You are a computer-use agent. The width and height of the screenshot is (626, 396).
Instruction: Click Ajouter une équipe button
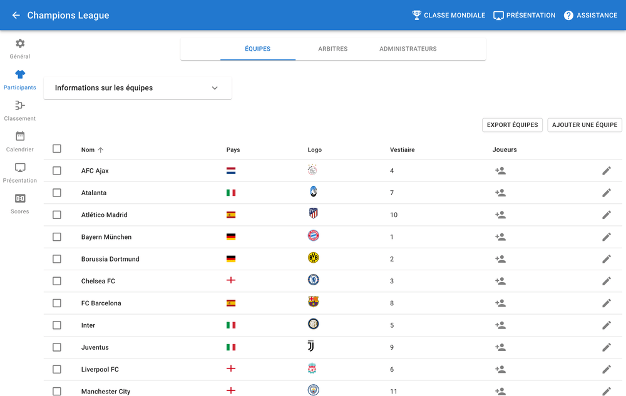[585, 125]
